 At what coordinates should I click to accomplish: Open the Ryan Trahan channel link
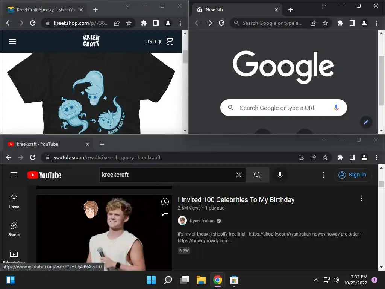(x=202, y=221)
